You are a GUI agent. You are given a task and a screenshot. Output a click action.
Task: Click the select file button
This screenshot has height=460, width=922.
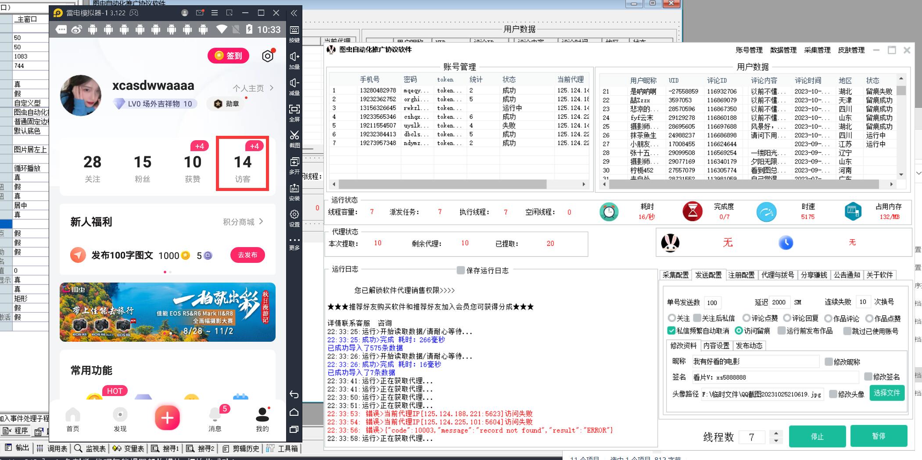[x=886, y=393]
